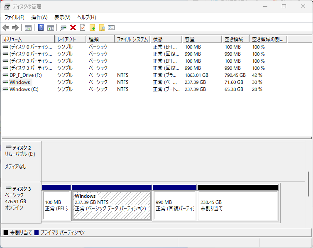Toggle the console tree pane icon
This screenshot has width=313, height=248.
tap(28, 28)
